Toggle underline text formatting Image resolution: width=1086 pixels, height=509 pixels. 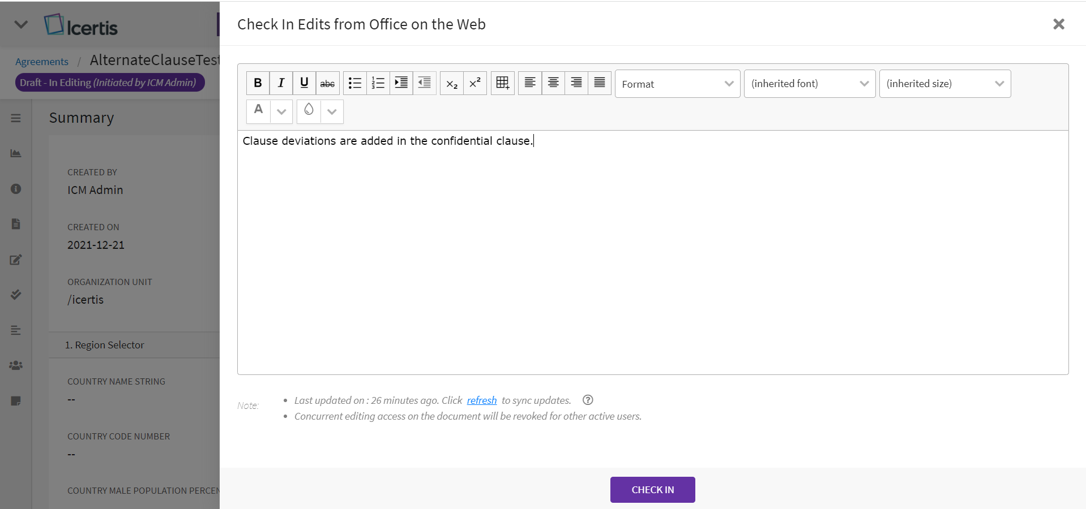[304, 83]
